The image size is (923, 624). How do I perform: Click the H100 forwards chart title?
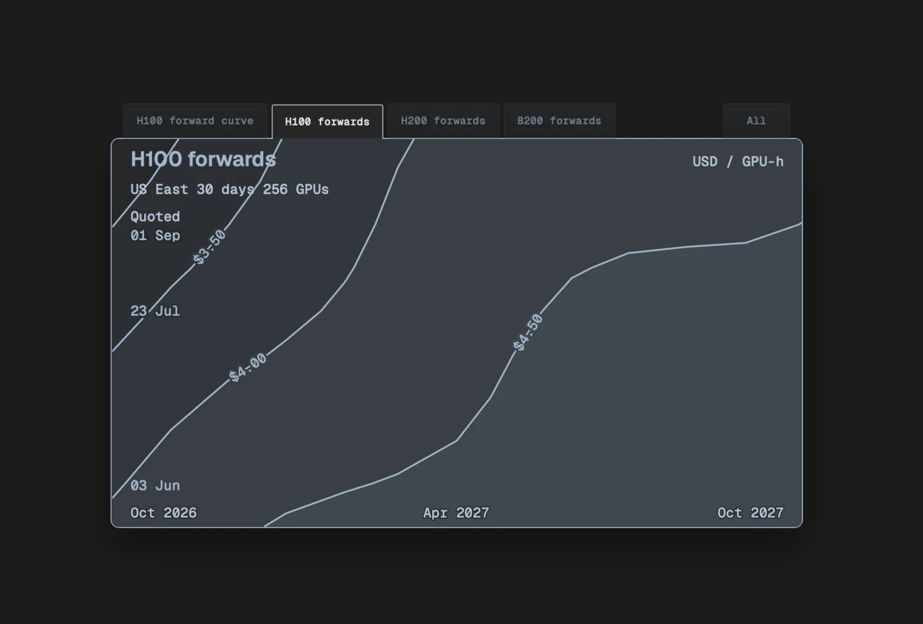click(x=203, y=159)
